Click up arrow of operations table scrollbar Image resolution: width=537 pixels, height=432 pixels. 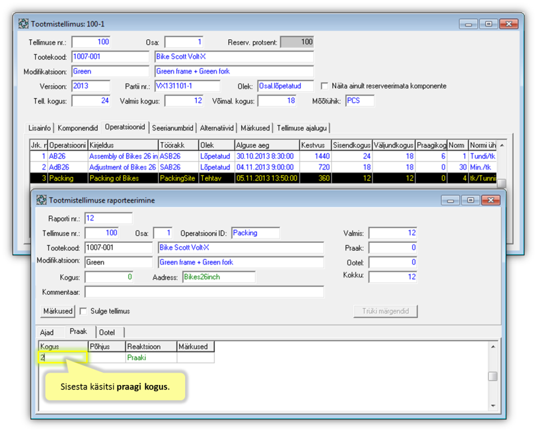point(502,145)
